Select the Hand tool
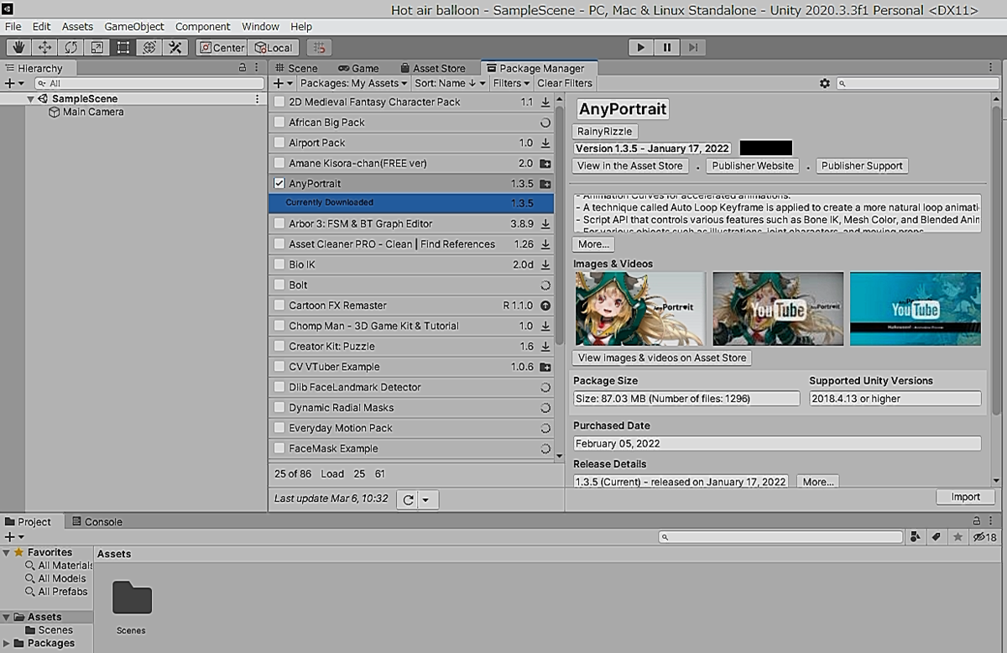 pyautogui.click(x=18, y=48)
